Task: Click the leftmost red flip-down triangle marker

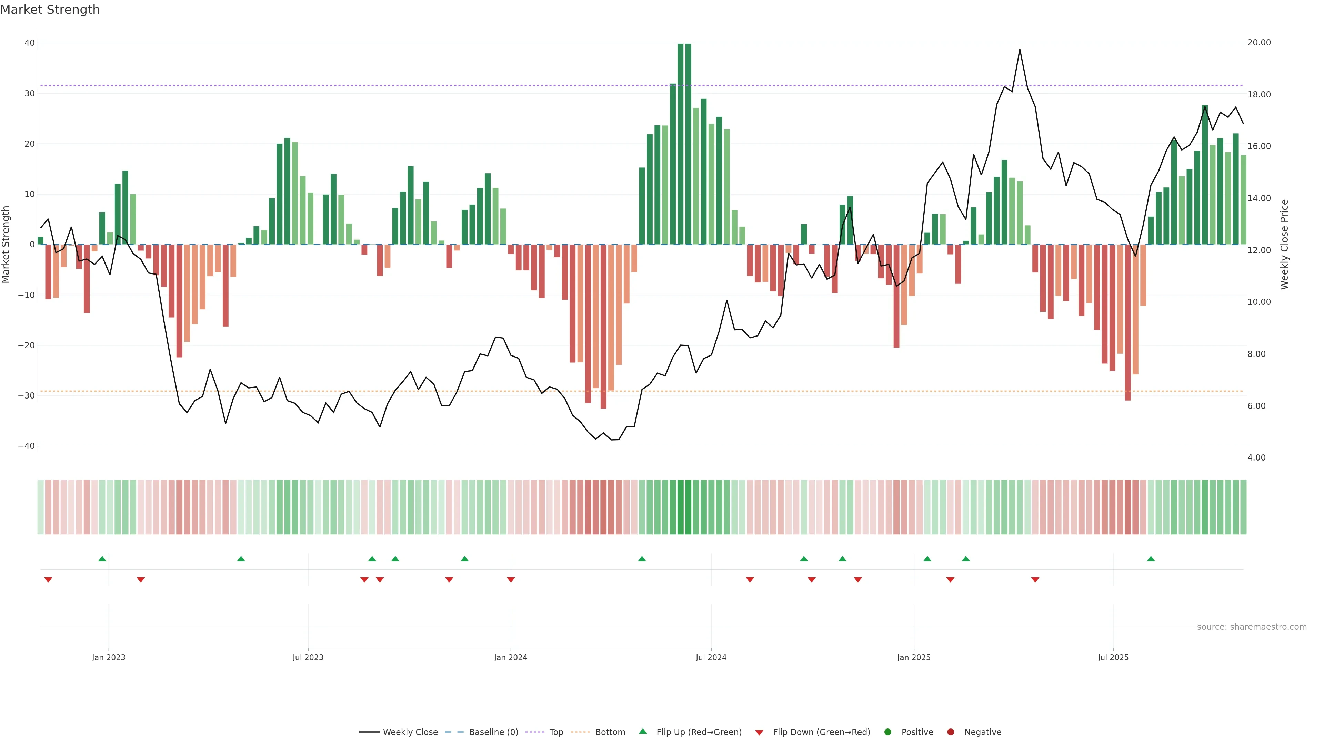Action: (x=48, y=580)
